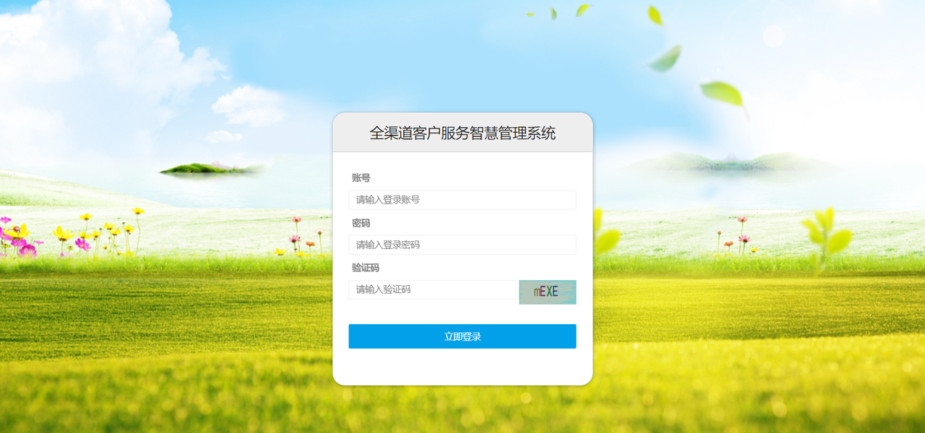Click the last letter E in captcha
Viewport: 925px width, 433px height.
click(x=554, y=292)
